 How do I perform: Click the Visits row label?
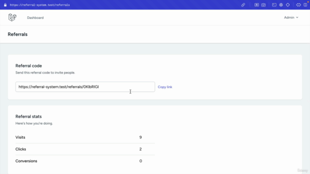[x=20, y=137]
